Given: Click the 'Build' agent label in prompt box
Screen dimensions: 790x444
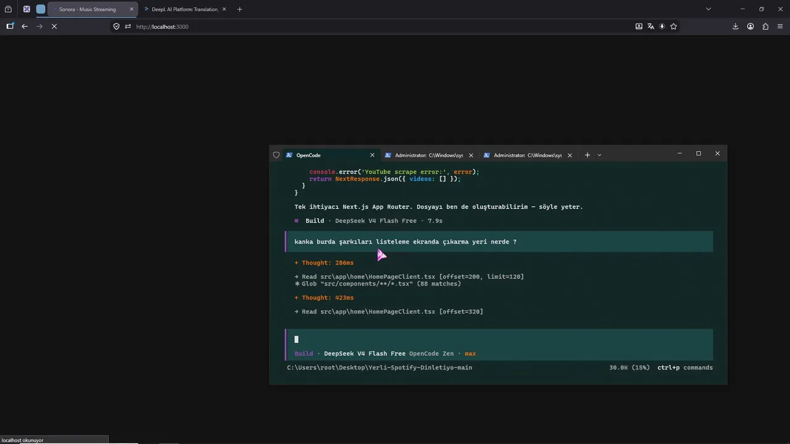Looking at the screenshot, I should point(304,354).
